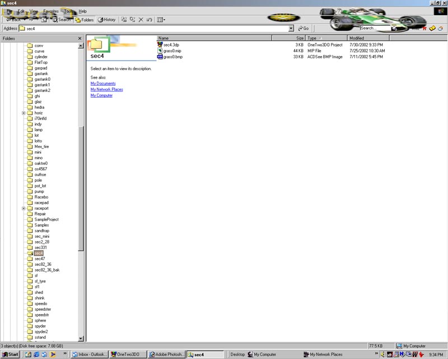Open the History toolbar button
448x359 pixels.
(106, 20)
